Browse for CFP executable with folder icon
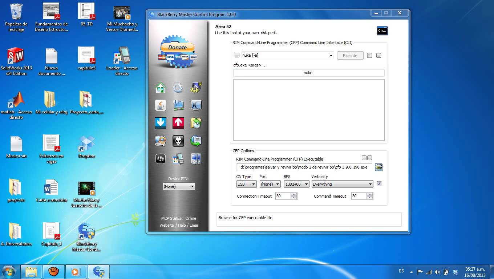The image size is (494, 279). tap(378, 167)
